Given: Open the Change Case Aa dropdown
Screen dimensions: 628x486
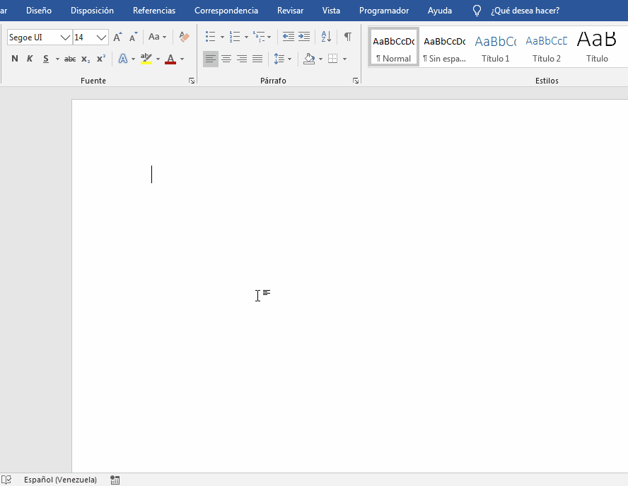Looking at the screenshot, I should click(157, 37).
